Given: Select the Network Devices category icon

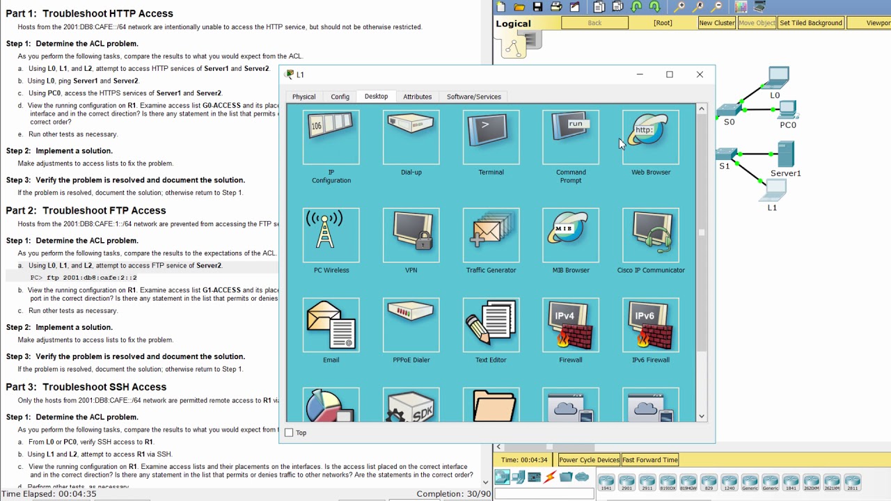Looking at the screenshot, I should click(x=502, y=477).
